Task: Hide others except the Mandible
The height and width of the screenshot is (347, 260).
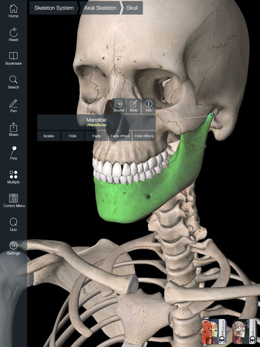Action: [x=144, y=136]
